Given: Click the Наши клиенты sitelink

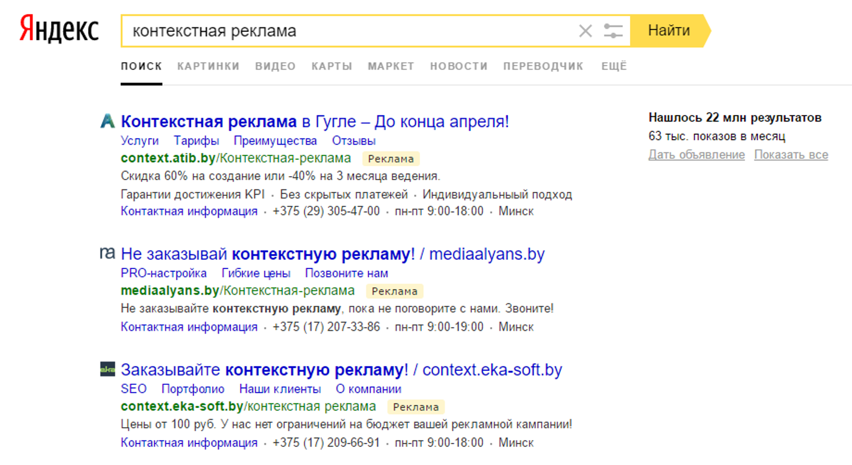Looking at the screenshot, I should click(x=280, y=389).
